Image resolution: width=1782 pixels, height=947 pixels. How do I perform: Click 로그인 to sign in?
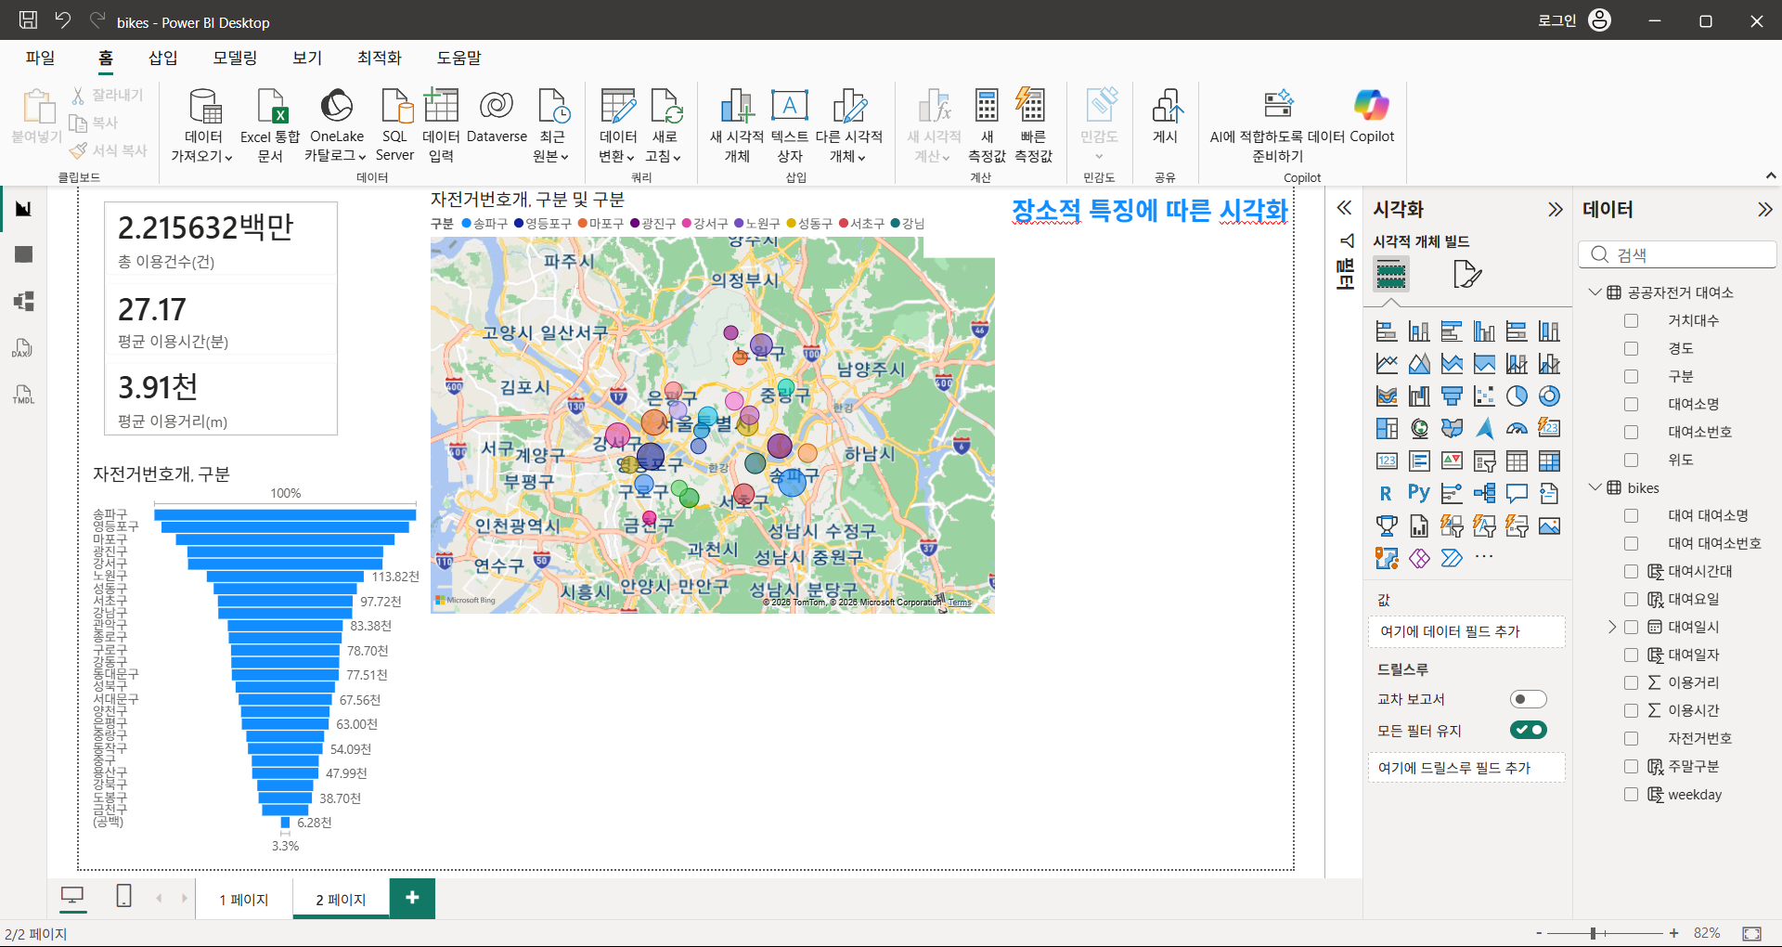(x=1556, y=20)
